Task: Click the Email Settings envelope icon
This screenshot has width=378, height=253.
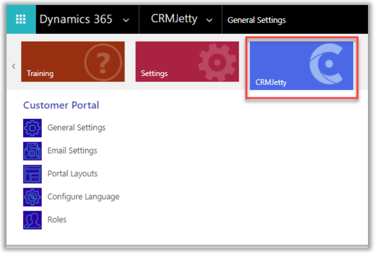Action: click(x=32, y=151)
